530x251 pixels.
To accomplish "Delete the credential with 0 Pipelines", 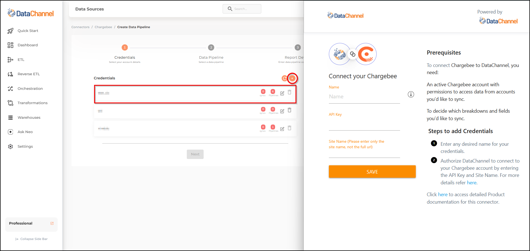I will point(290,110).
